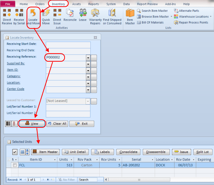Launch the Locate and Move tool

pos(33,17)
